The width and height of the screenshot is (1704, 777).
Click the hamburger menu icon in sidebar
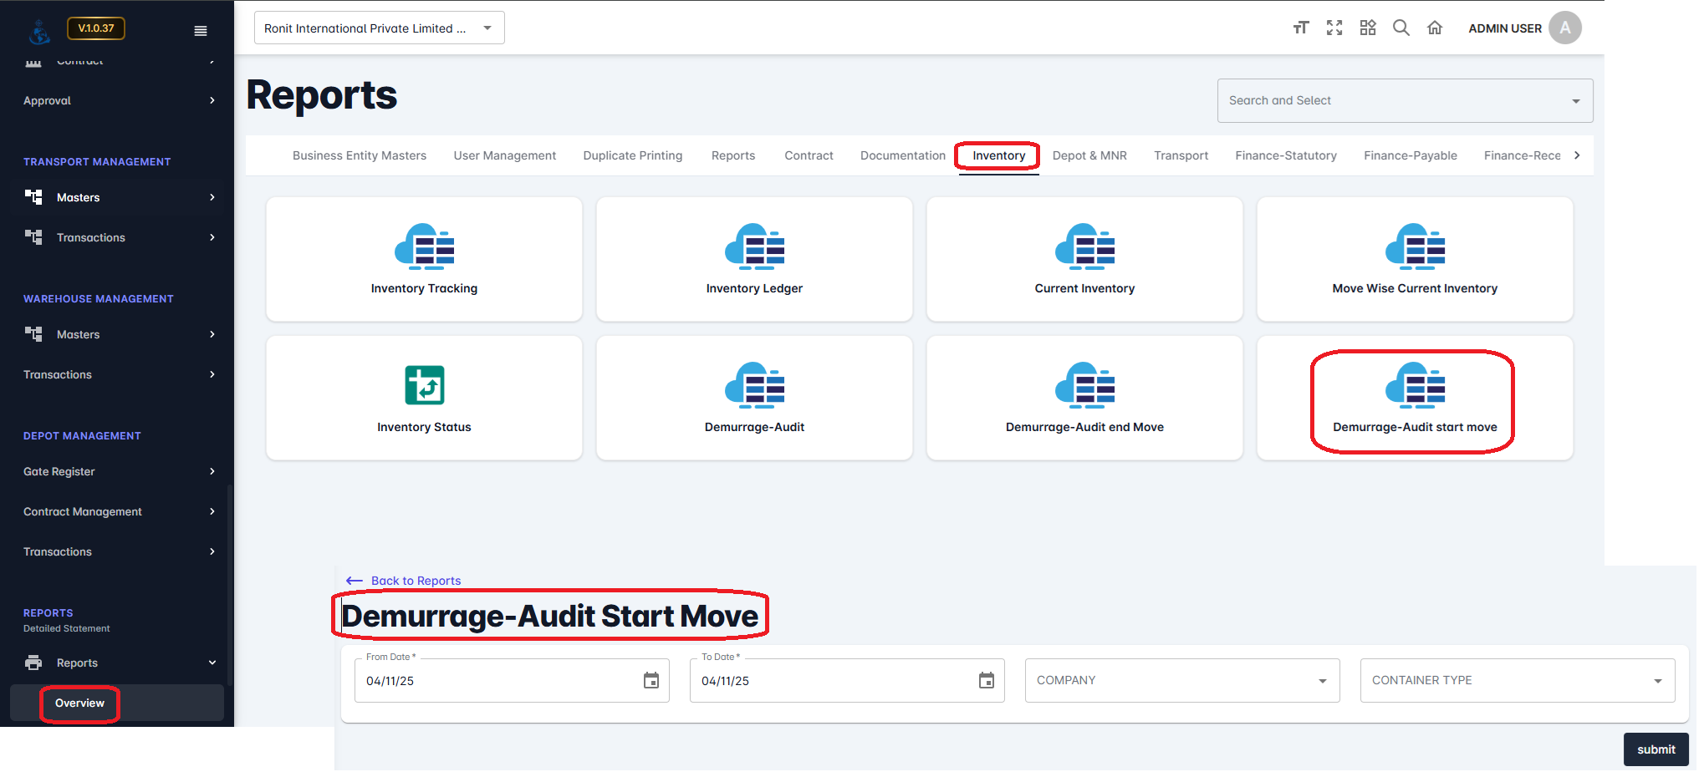coord(200,31)
